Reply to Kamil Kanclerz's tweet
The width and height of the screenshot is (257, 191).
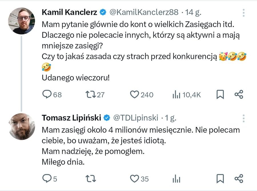47,95
